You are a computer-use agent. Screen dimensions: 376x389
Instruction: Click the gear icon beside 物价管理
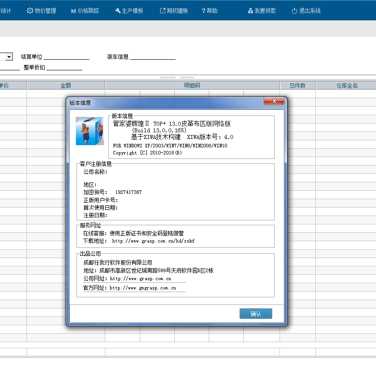click(x=30, y=11)
